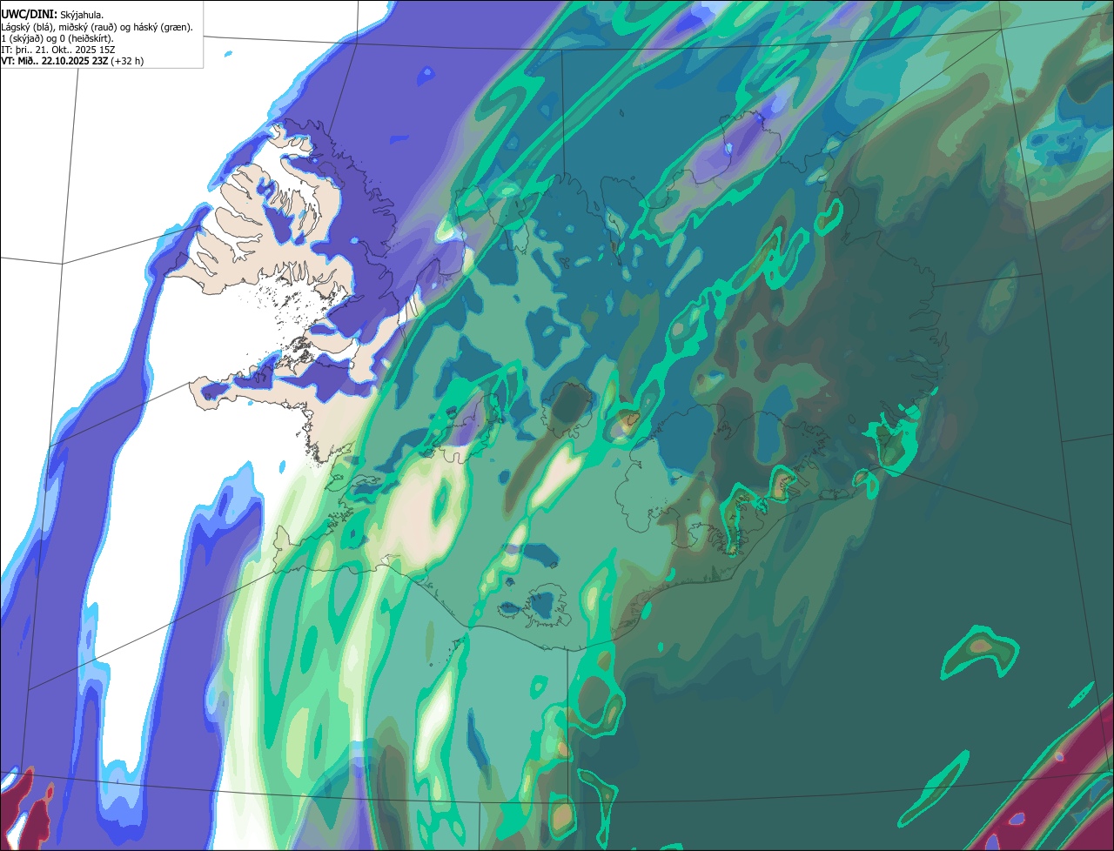Click the "Lágský (blá), miðský (rauð) og háský (græn)." line
Viewport: 1114px width, 851px height.
(x=97, y=27)
